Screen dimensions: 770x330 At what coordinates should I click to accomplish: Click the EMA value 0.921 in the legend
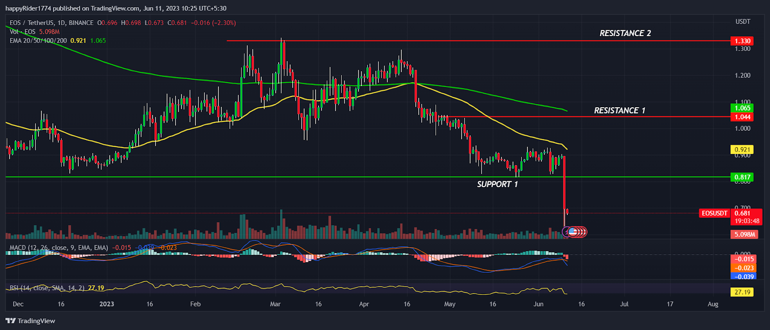tap(78, 40)
